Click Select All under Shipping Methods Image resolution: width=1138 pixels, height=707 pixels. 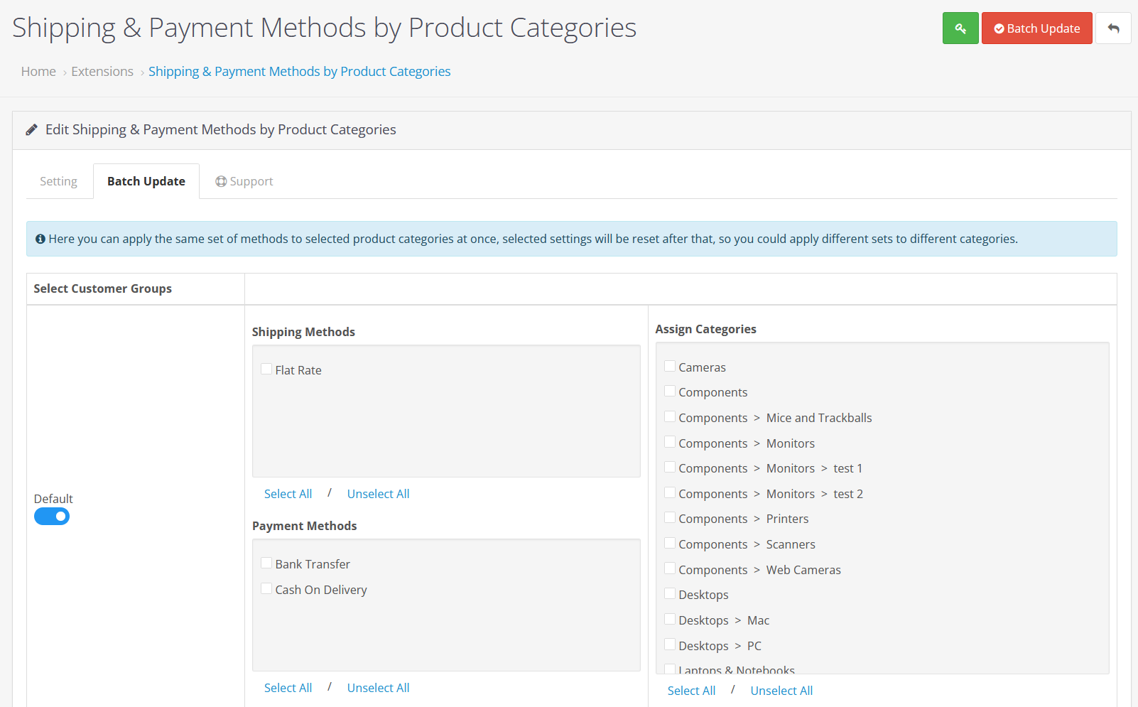point(288,494)
